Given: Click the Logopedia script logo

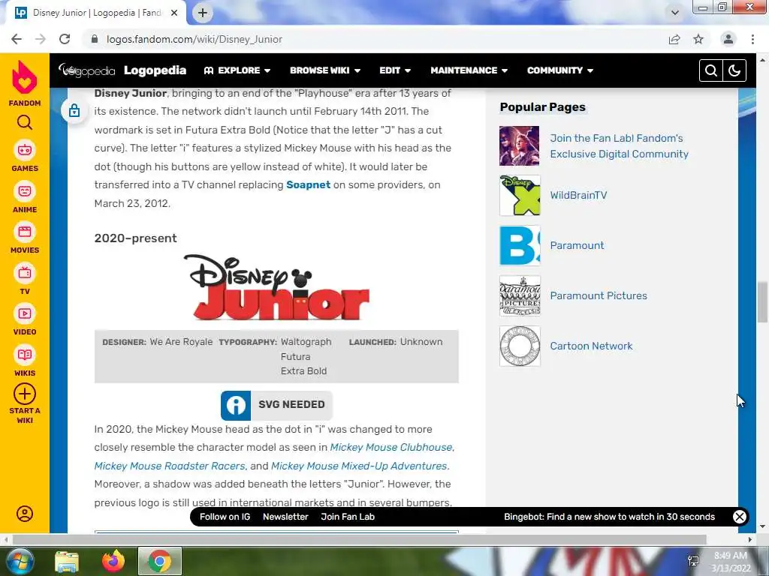Looking at the screenshot, I should [87, 70].
